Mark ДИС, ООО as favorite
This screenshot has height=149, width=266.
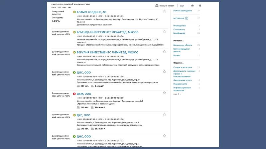(164, 72)
